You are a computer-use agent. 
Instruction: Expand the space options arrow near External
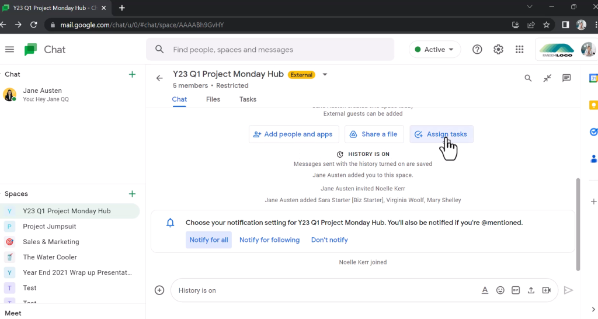coord(325,75)
